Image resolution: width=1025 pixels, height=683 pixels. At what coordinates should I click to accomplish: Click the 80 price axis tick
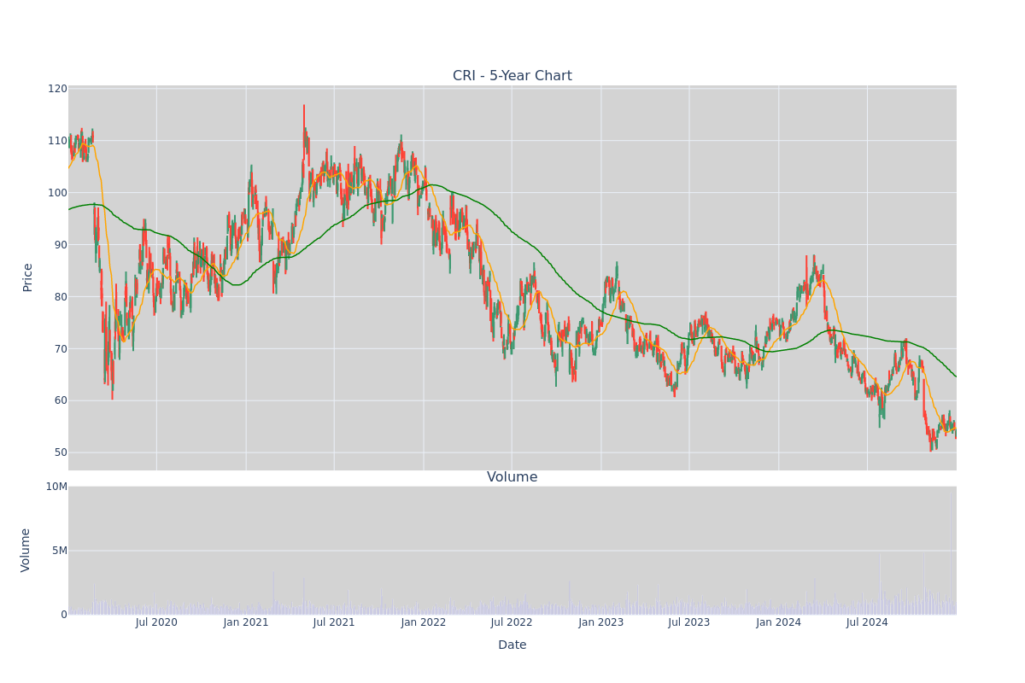(x=60, y=297)
